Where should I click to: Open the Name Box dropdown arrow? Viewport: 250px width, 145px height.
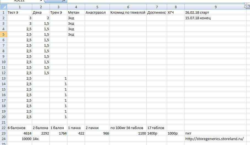click(41, 1)
